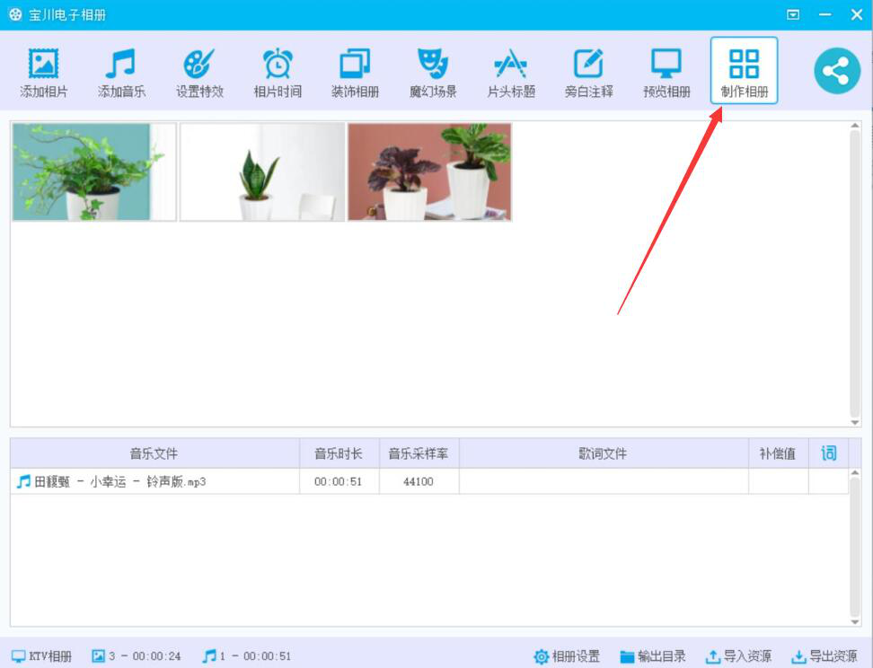This screenshot has width=873, height=668.
Task: Click the 音乐时长 column header
Action: (x=339, y=453)
